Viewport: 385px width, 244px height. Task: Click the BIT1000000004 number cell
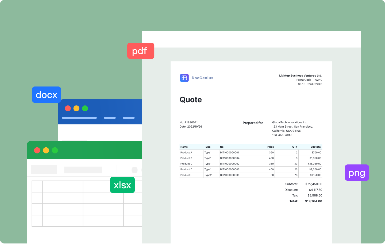pos(230,158)
